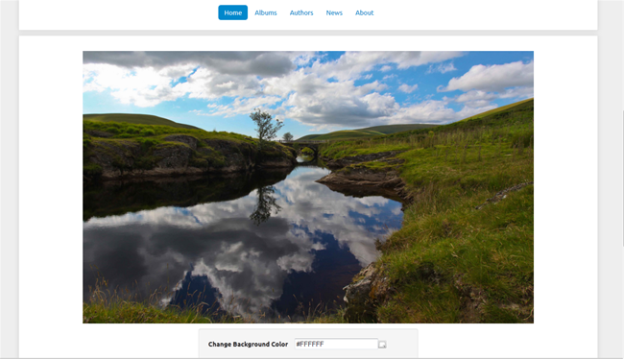
Task: Focus the background color text box
Action: click(336, 344)
